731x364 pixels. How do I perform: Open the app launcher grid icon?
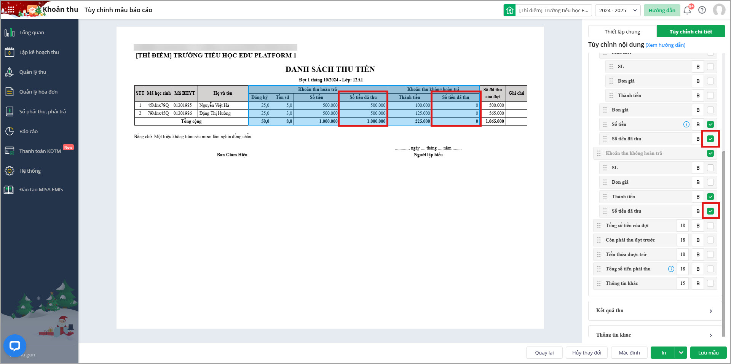(x=11, y=10)
